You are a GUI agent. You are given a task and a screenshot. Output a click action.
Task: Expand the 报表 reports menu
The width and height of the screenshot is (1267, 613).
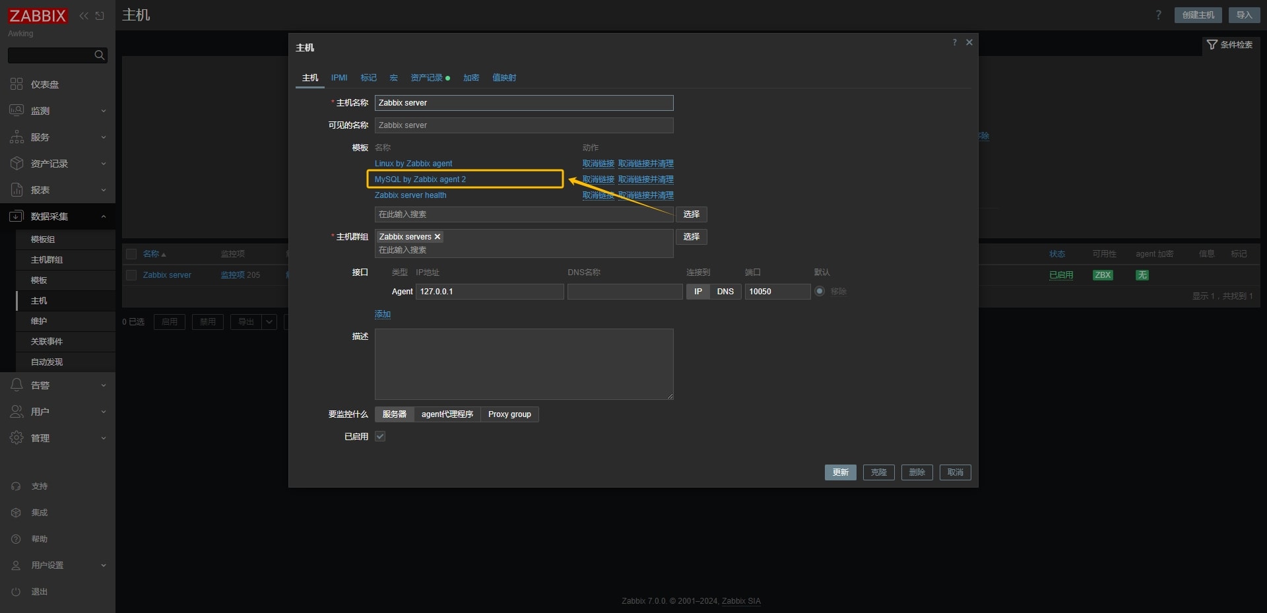pyautogui.click(x=57, y=190)
